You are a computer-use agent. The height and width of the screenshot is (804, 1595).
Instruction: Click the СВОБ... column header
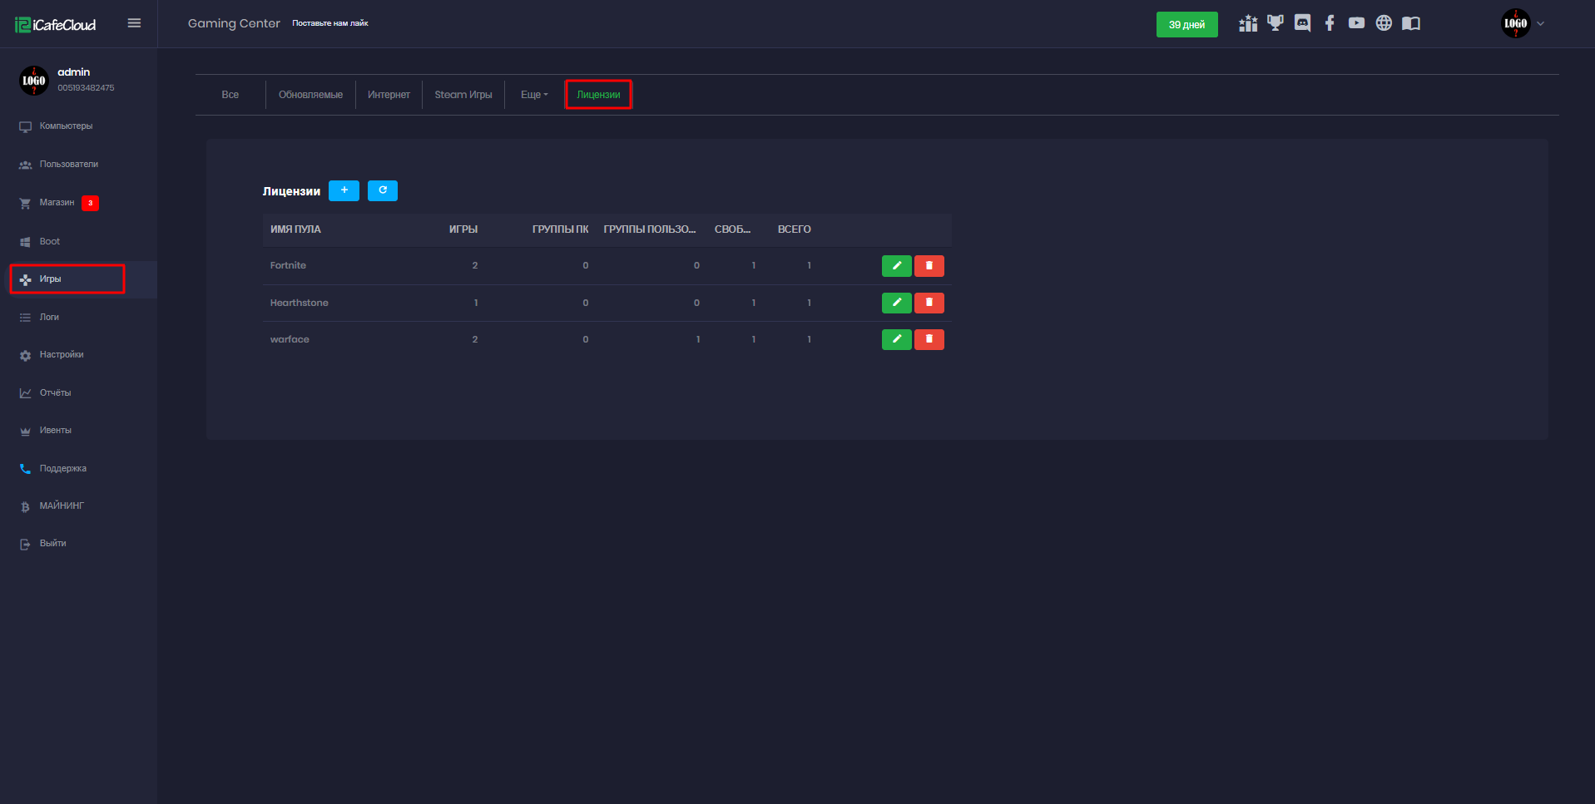coord(732,229)
